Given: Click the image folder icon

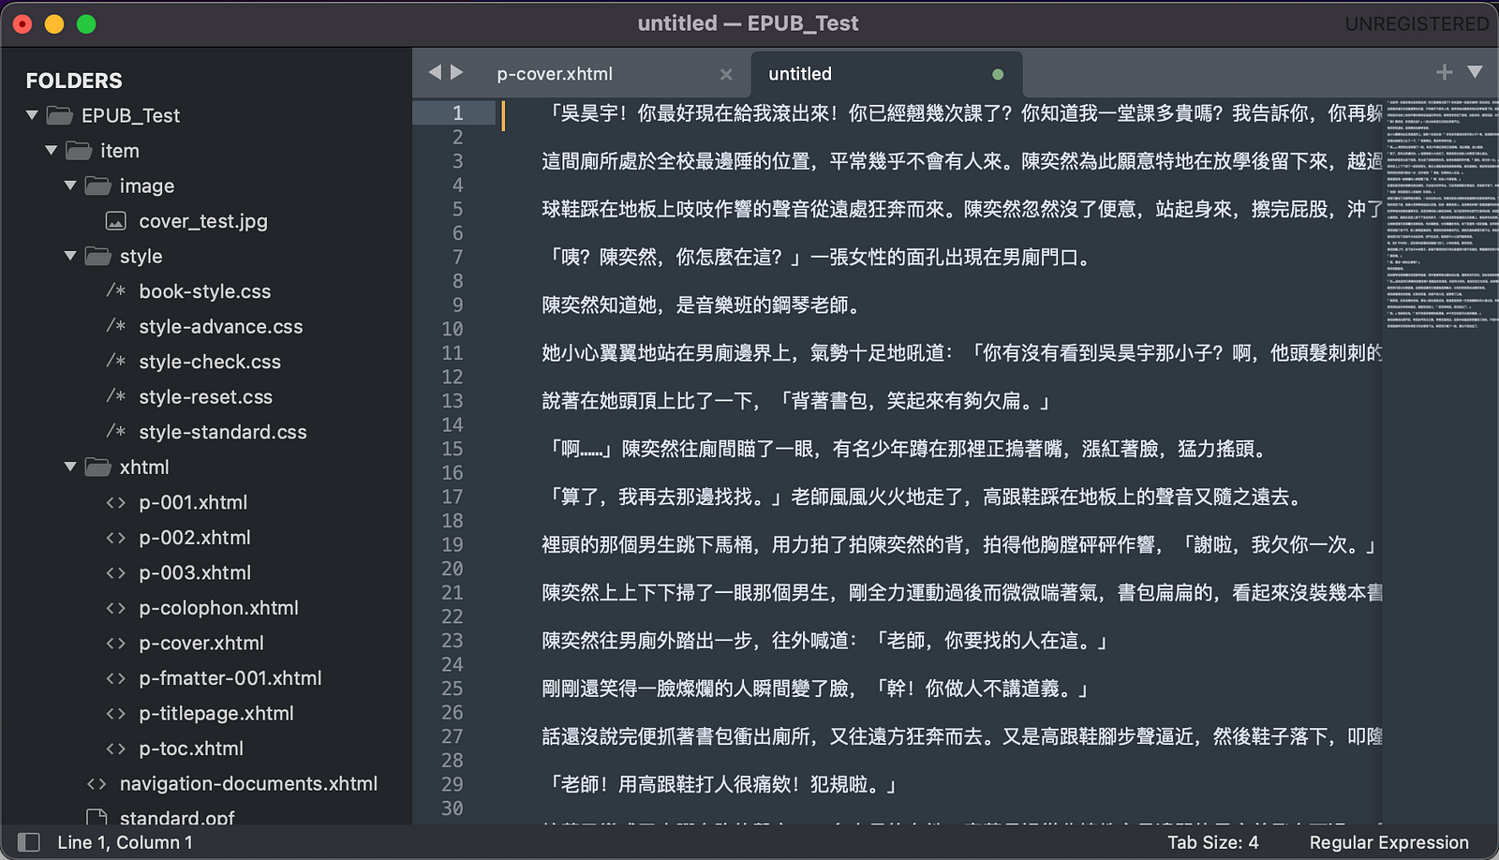Looking at the screenshot, I should pos(97,185).
